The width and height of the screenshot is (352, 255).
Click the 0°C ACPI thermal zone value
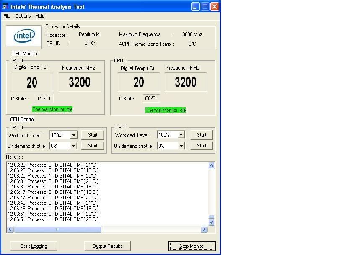[192, 44]
